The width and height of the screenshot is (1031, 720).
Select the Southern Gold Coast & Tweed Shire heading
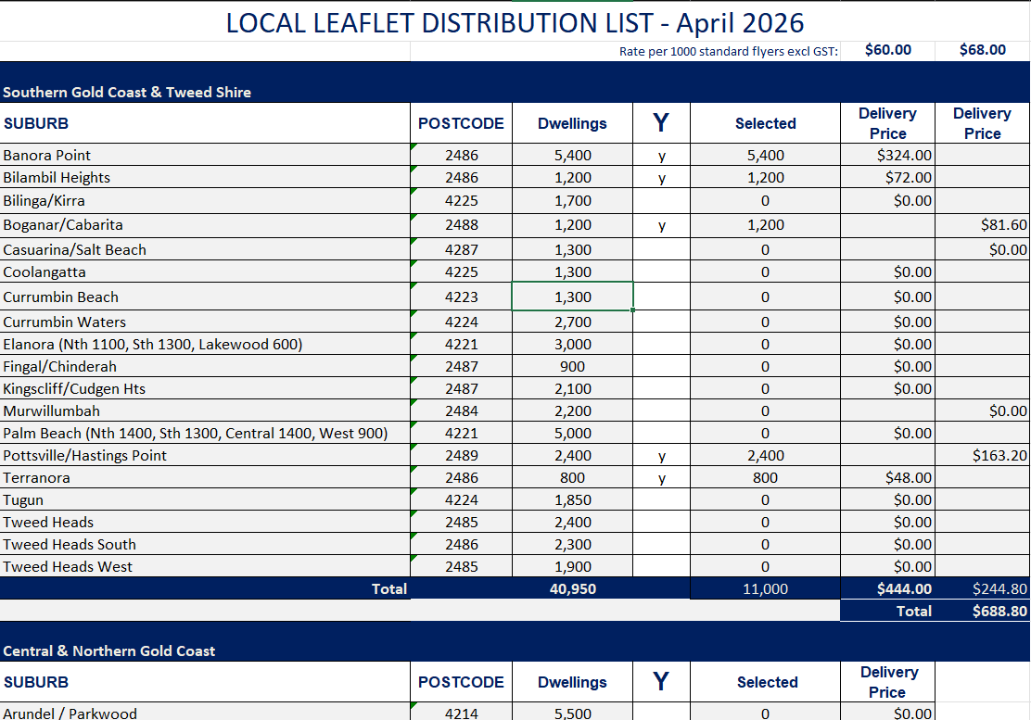click(127, 92)
